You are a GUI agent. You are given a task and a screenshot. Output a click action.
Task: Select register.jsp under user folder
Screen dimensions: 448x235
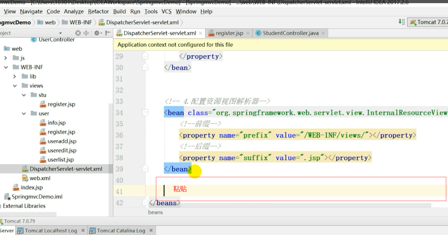[x=57, y=132]
